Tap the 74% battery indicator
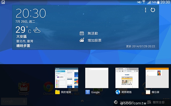The width and height of the screenshot is (171, 106). click(156, 2)
